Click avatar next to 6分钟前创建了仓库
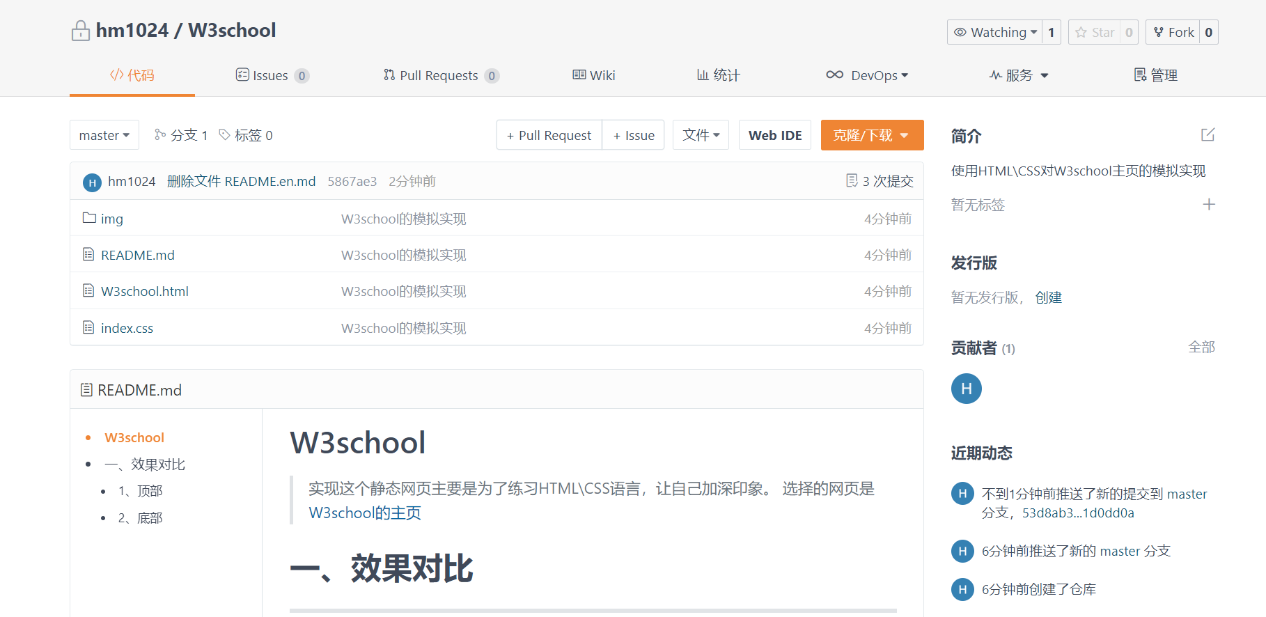The width and height of the screenshot is (1266, 617). (962, 590)
